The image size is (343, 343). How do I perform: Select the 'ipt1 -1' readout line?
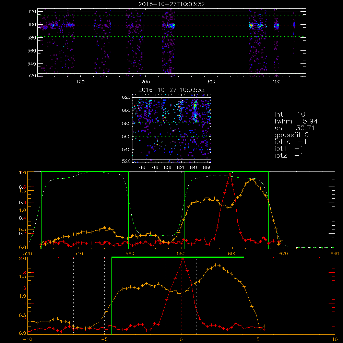(288, 149)
